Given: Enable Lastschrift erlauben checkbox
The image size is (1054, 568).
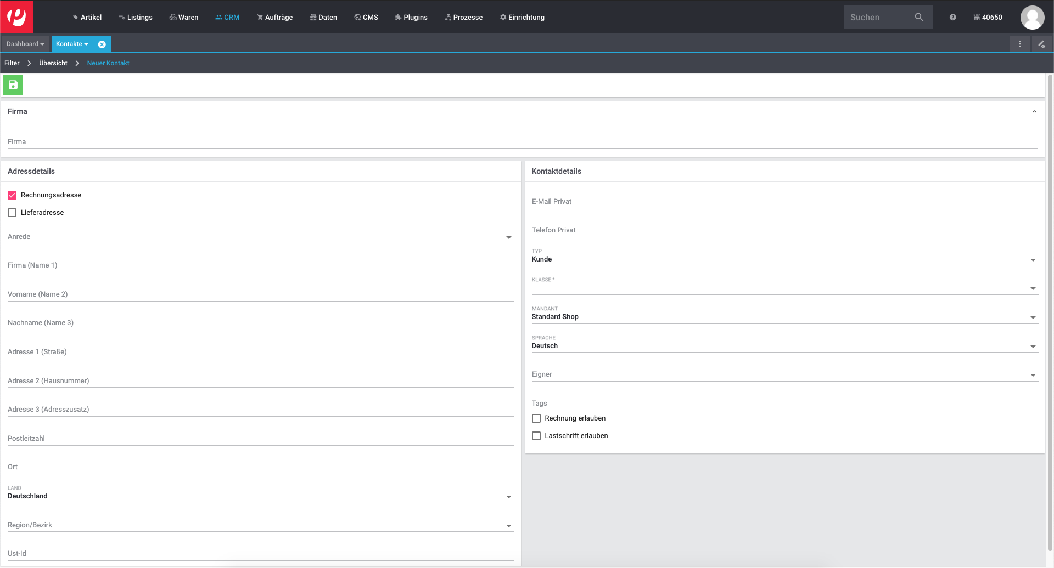Looking at the screenshot, I should point(536,436).
